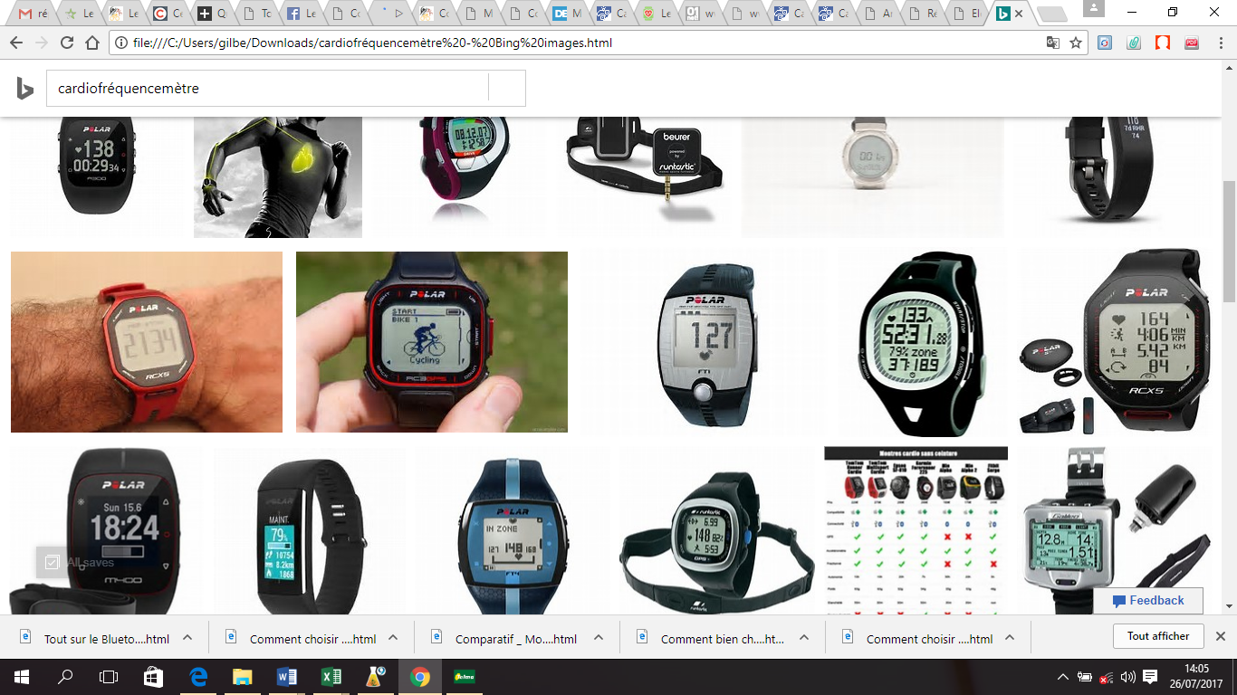Go to the browser home page
The image size is (1237, 695).
pyautogui.click(x=91, y=43)
